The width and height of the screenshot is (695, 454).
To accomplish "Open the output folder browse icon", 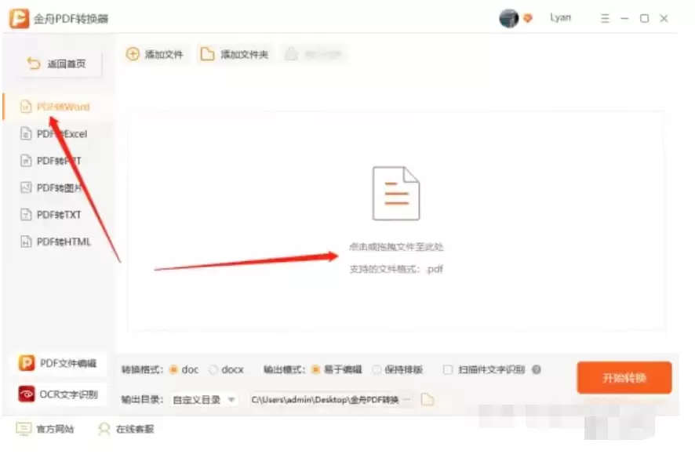I will tap(428, 400).
